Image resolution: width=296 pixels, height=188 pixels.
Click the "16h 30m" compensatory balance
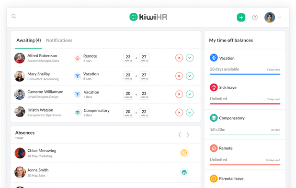coord(217,129)
